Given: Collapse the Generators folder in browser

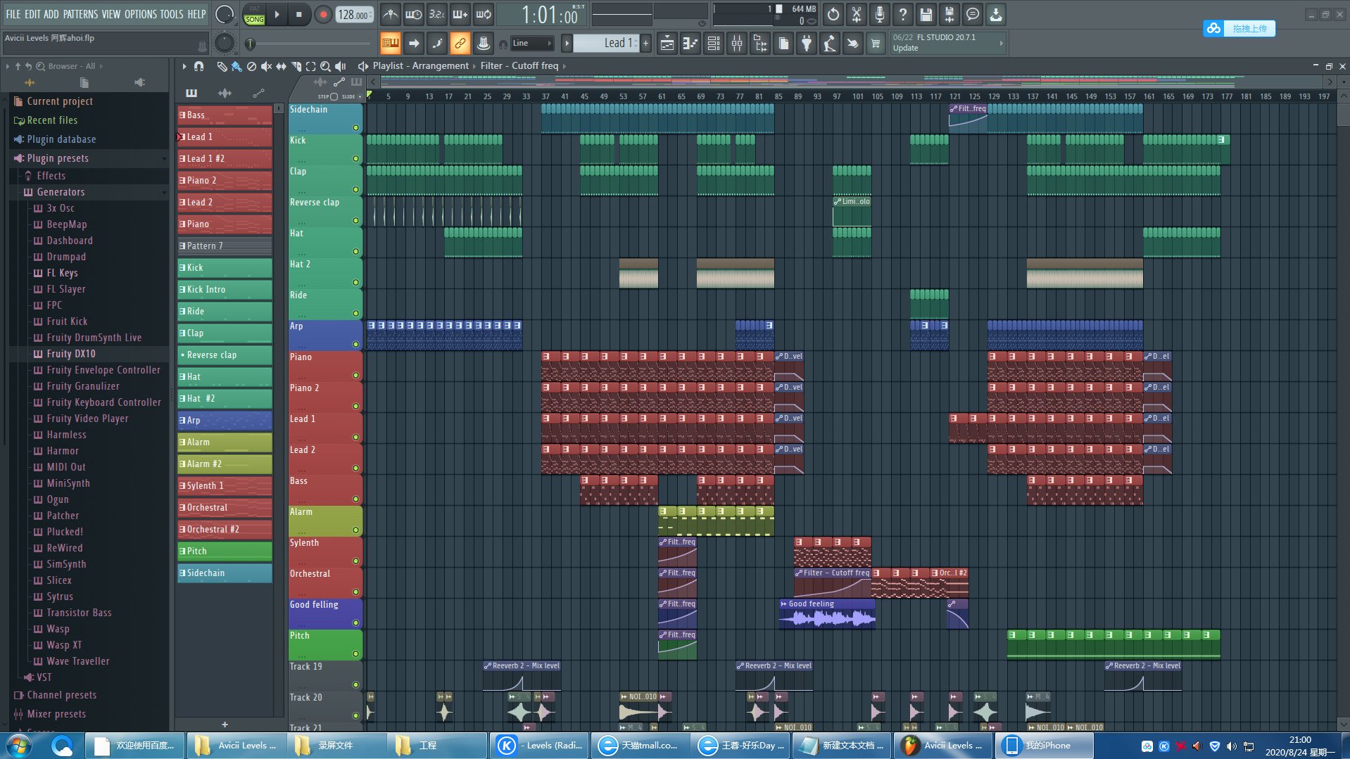Looking at the screenshot, I should 61,192.
